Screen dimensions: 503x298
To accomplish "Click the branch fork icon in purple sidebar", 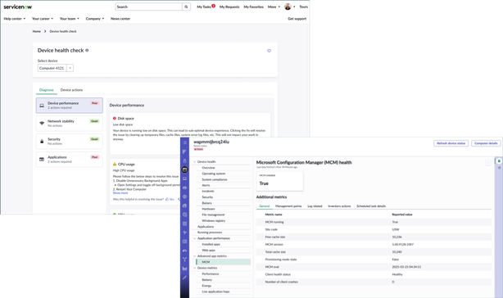I will [x=185, y=260].
